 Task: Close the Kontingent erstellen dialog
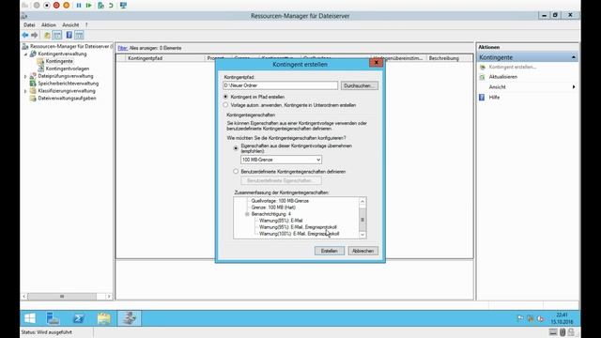coord(376,63)
